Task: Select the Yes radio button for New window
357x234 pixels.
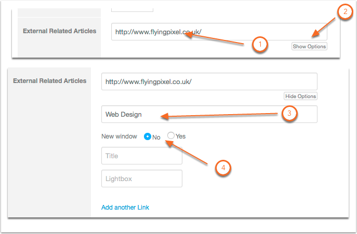Action: [x=171, y=135]
